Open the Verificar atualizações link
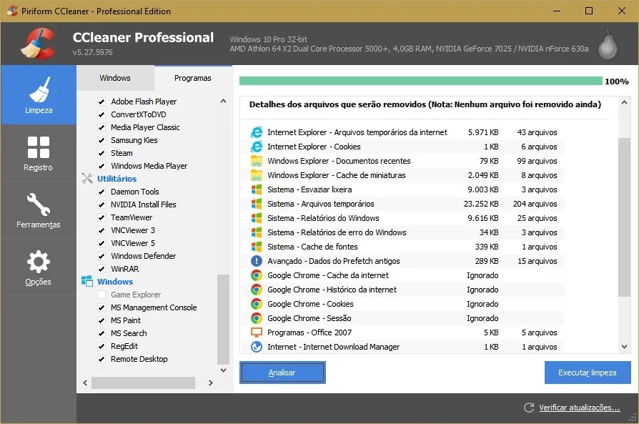 tap(579, 408)
